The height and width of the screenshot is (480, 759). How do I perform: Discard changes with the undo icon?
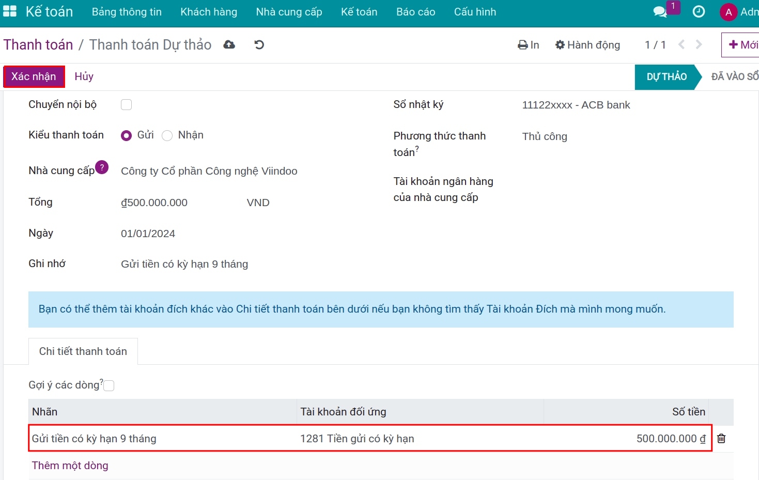pos(259,45)
